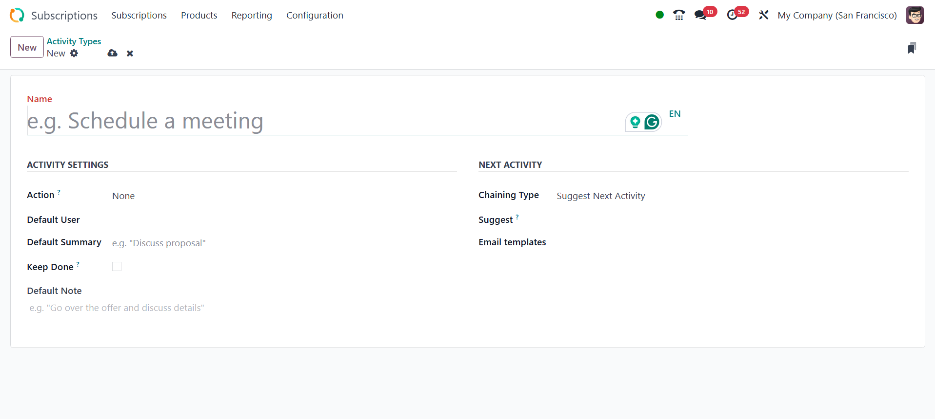935x419 pixels.
Task: Click the debug tools icon
Action: pos(763,15)
